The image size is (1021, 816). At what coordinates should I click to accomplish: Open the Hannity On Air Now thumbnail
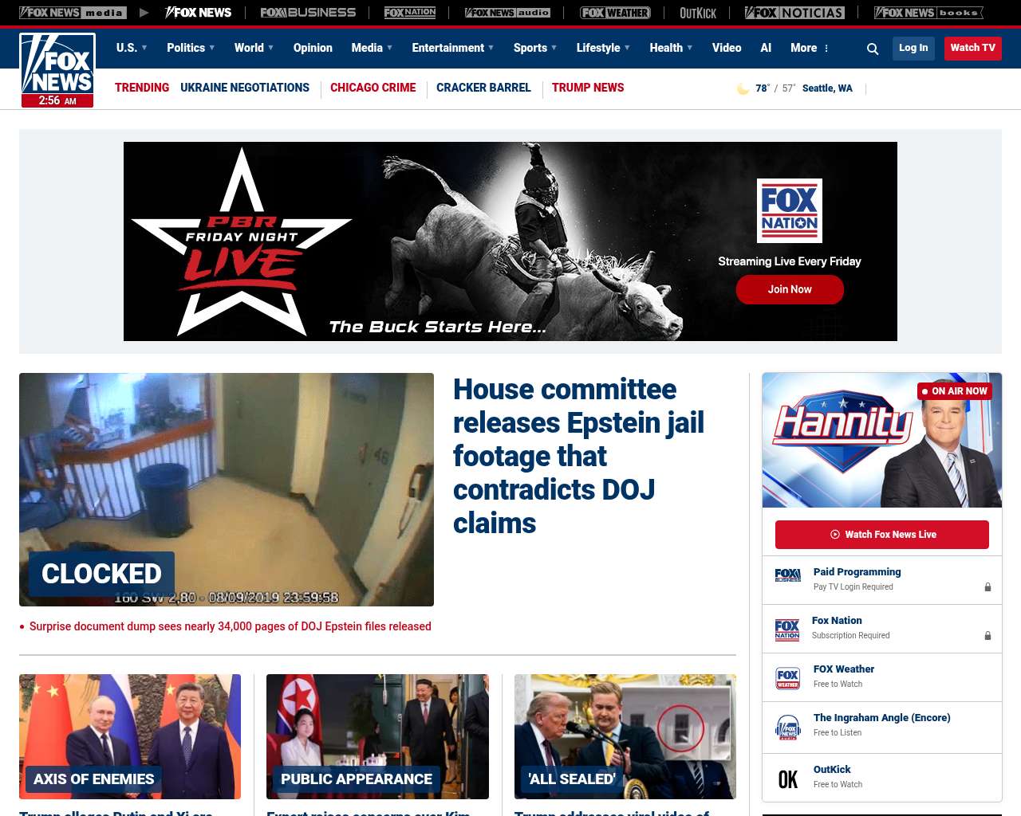pyautogui.click(x=882, y=440)
